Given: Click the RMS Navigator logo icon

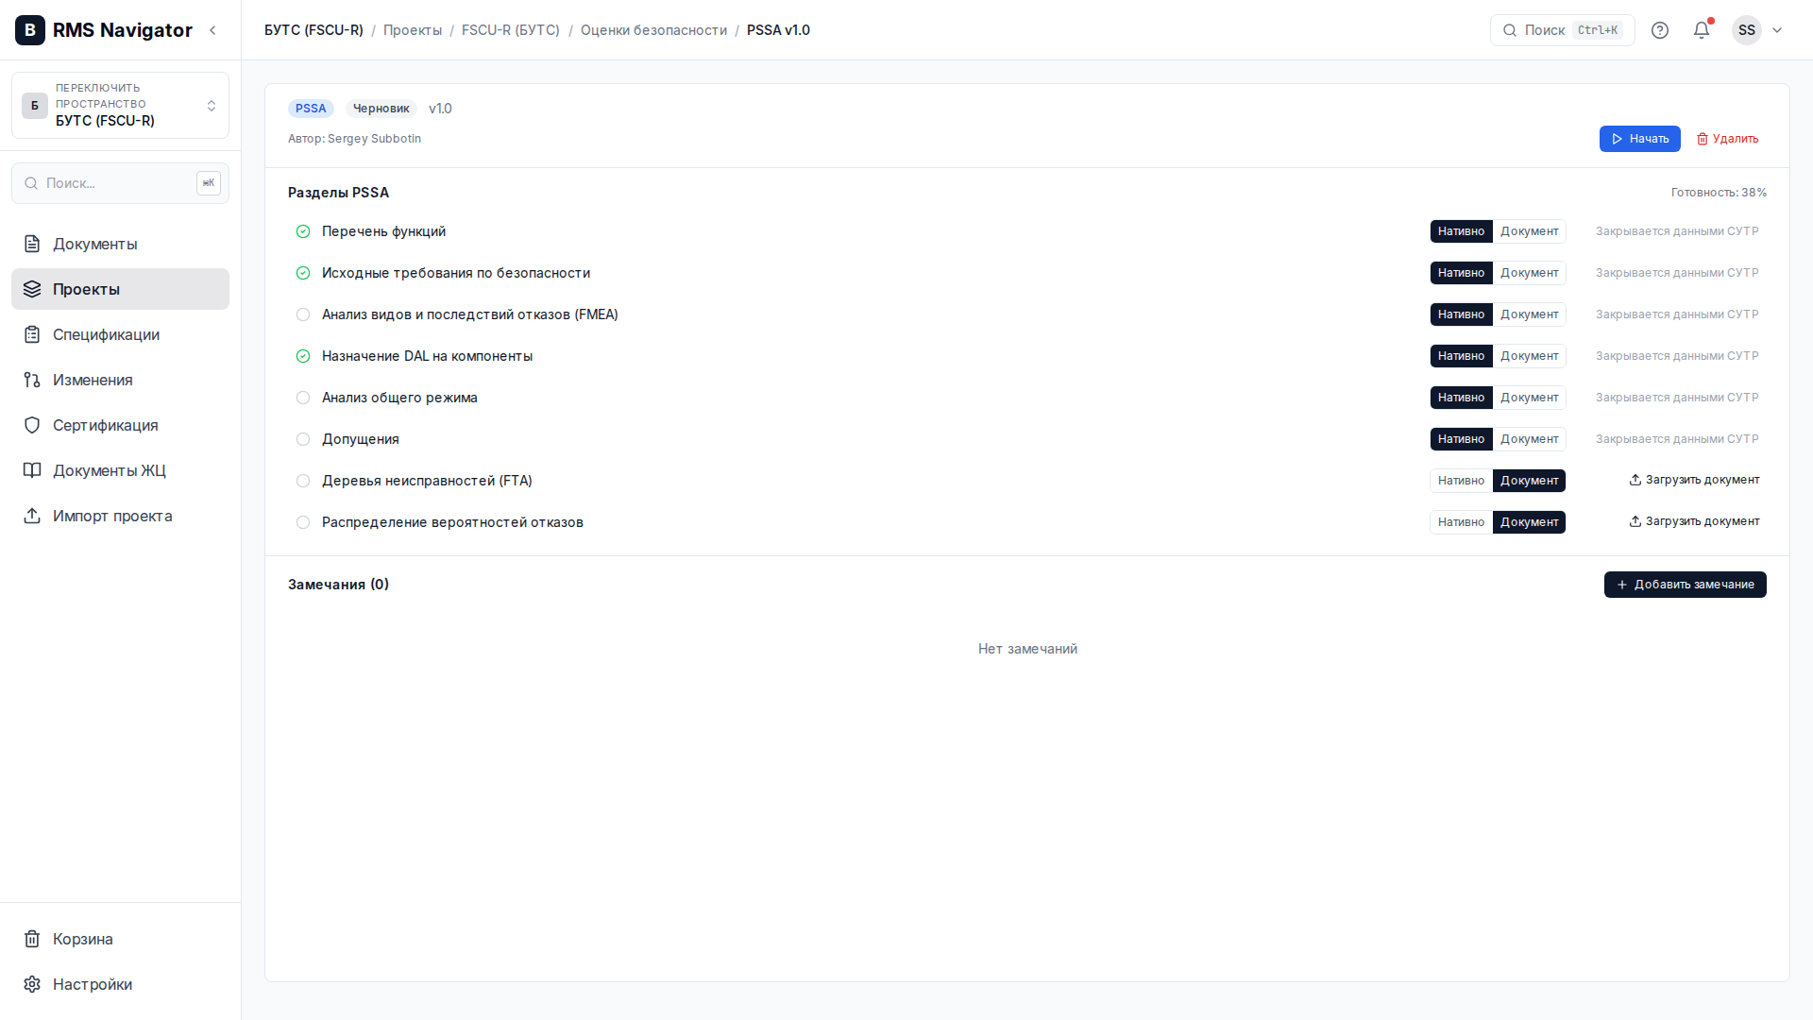Looking at the screenshot, I should click(30, 30).
